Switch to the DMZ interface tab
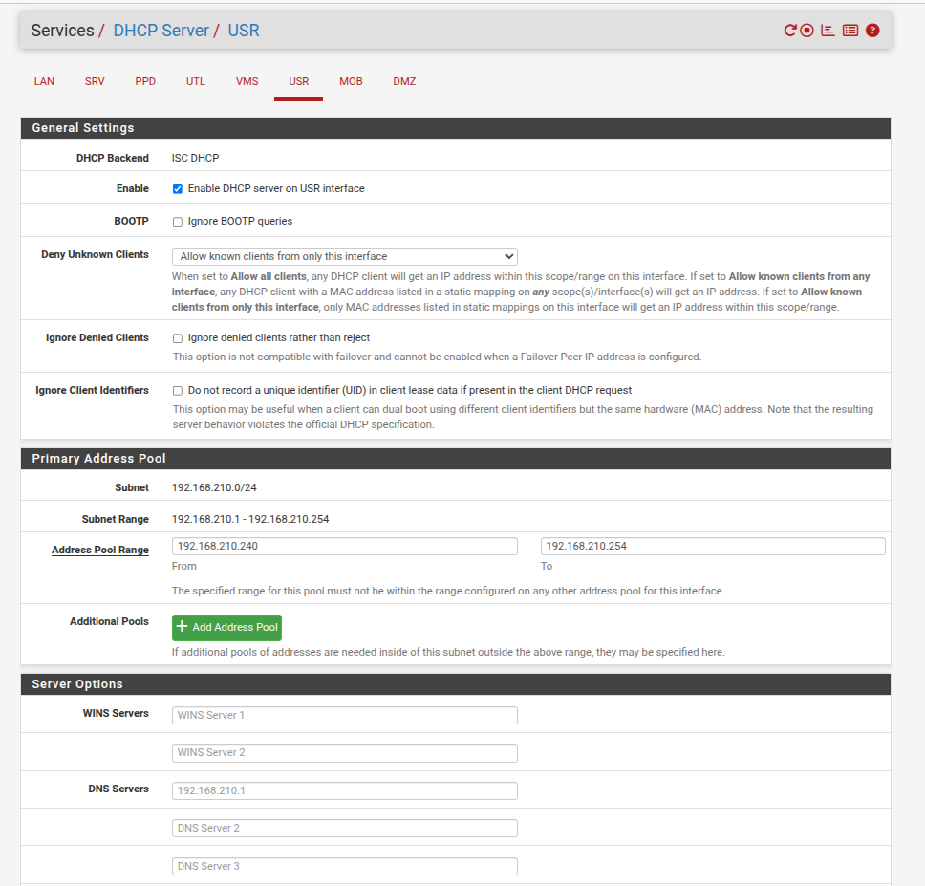This screenshot has width=925, height=886. click(x=404, y=82)
